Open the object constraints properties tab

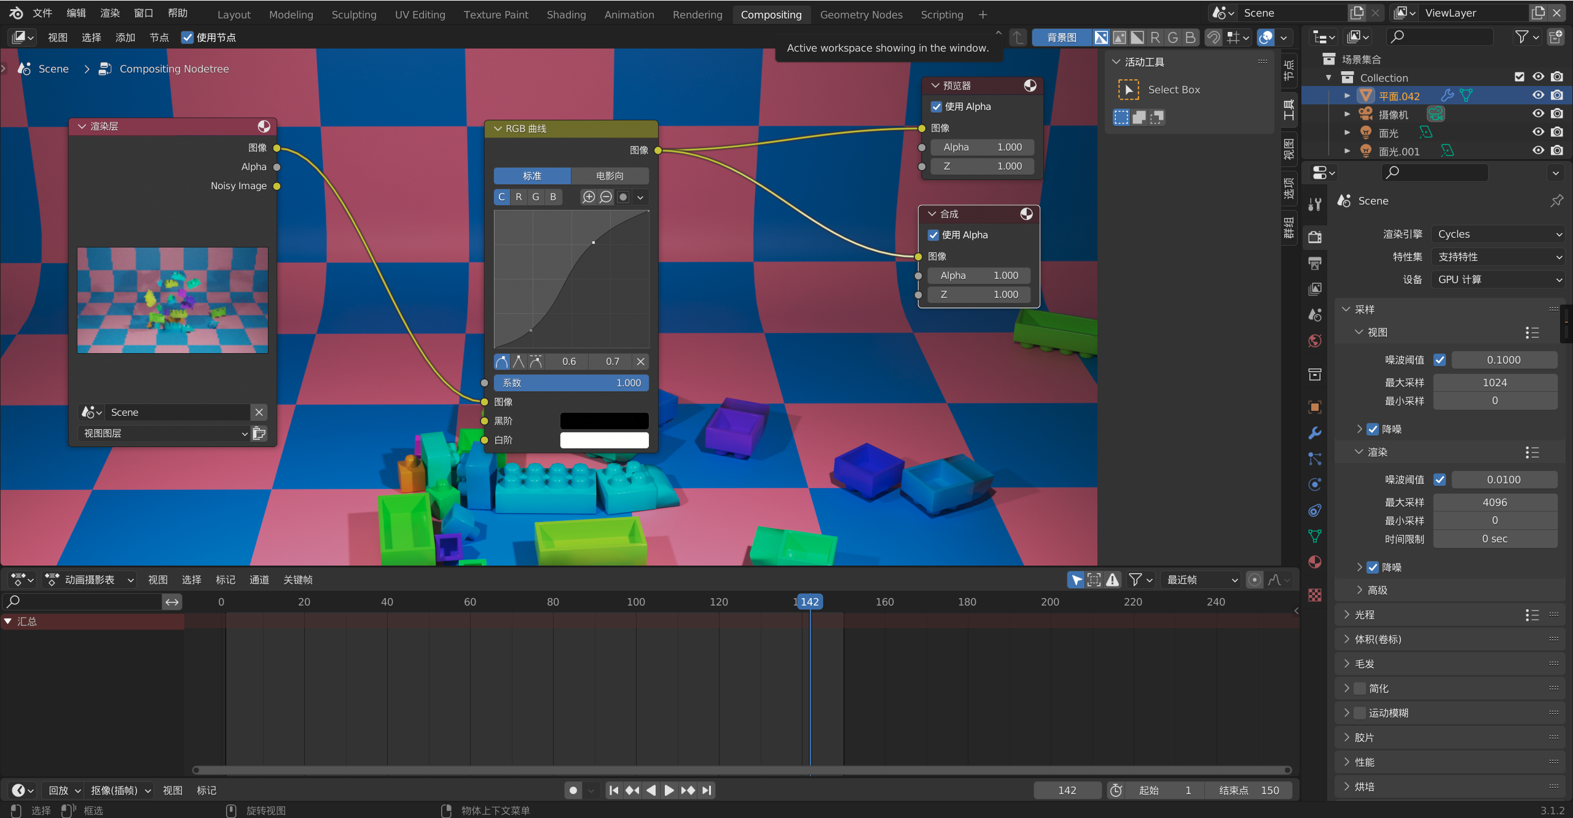tap(1315, 510)
